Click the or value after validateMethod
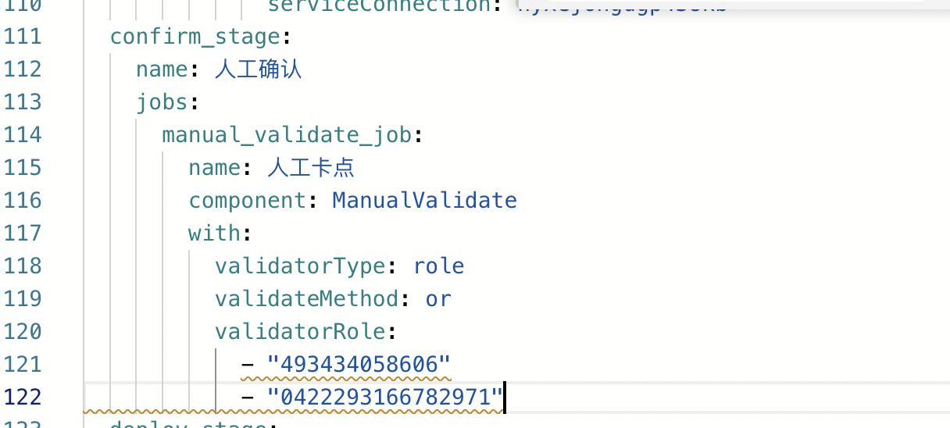Viewport: 950px width, 428px height. pyautogui.click(x=438, y=299)
